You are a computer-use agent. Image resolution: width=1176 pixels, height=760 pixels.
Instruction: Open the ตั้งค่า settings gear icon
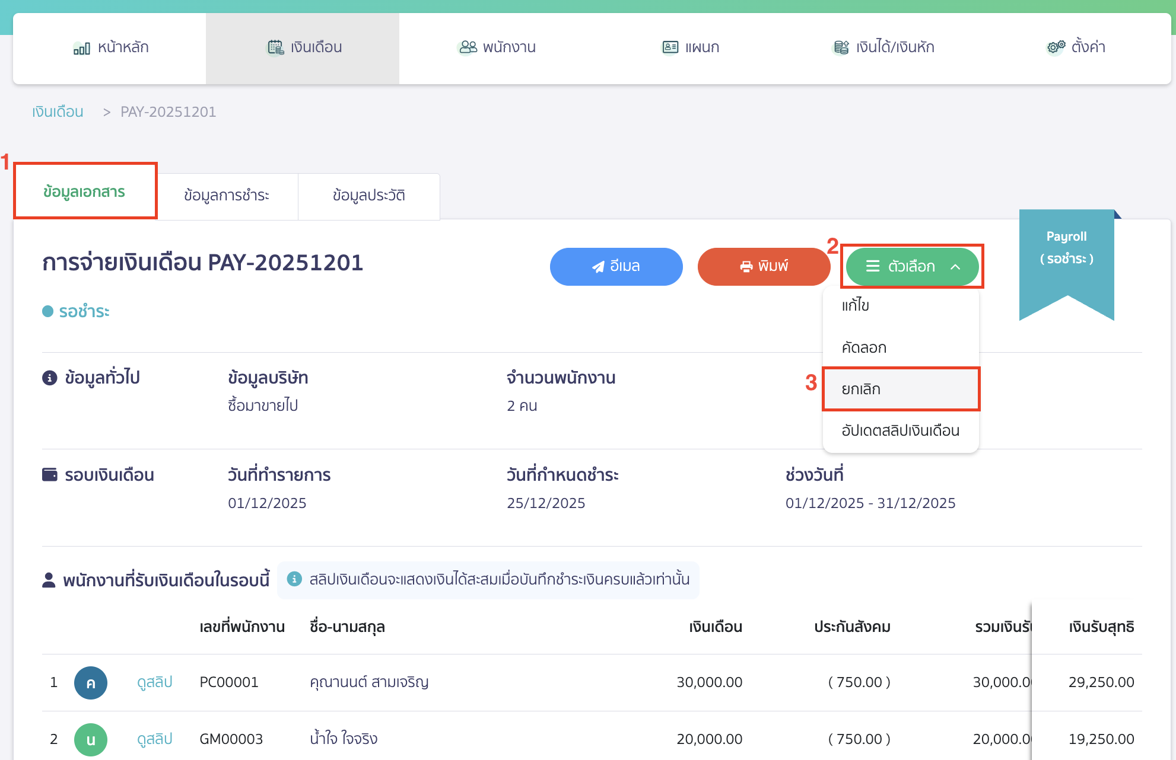click(x=1055, y=47)
